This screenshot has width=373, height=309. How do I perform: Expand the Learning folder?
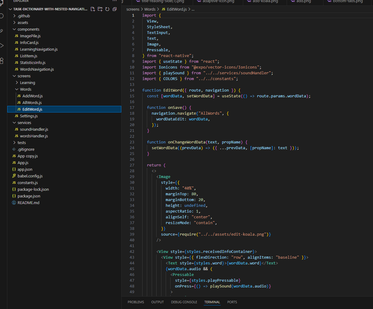pyautogui.click(x=17, y=83)
